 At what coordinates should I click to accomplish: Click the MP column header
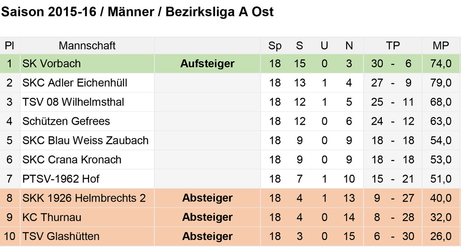click(x=440, y=46)
